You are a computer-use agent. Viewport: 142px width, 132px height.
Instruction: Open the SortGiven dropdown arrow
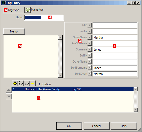[x=90, y=74]
